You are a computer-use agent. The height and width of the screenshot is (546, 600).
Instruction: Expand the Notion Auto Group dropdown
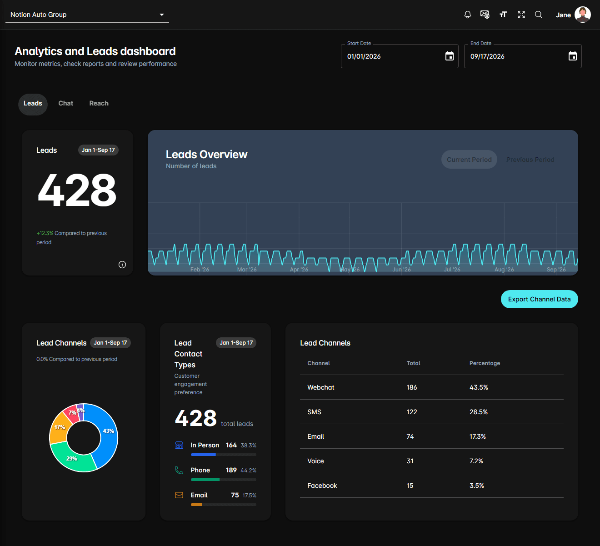point(87,15)
